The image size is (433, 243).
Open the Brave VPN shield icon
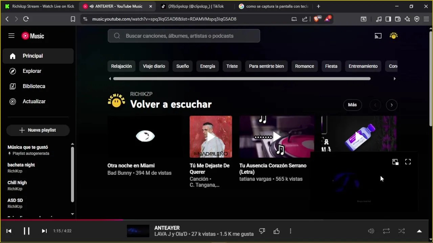coord(417,19)
